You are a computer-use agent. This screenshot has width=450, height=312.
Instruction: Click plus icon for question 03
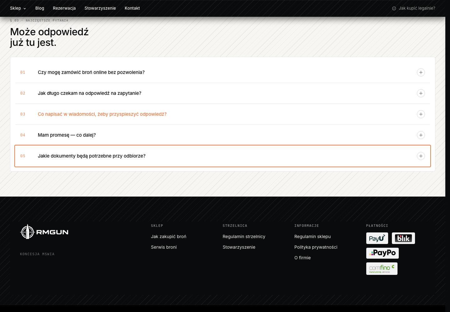pos(421,114)
